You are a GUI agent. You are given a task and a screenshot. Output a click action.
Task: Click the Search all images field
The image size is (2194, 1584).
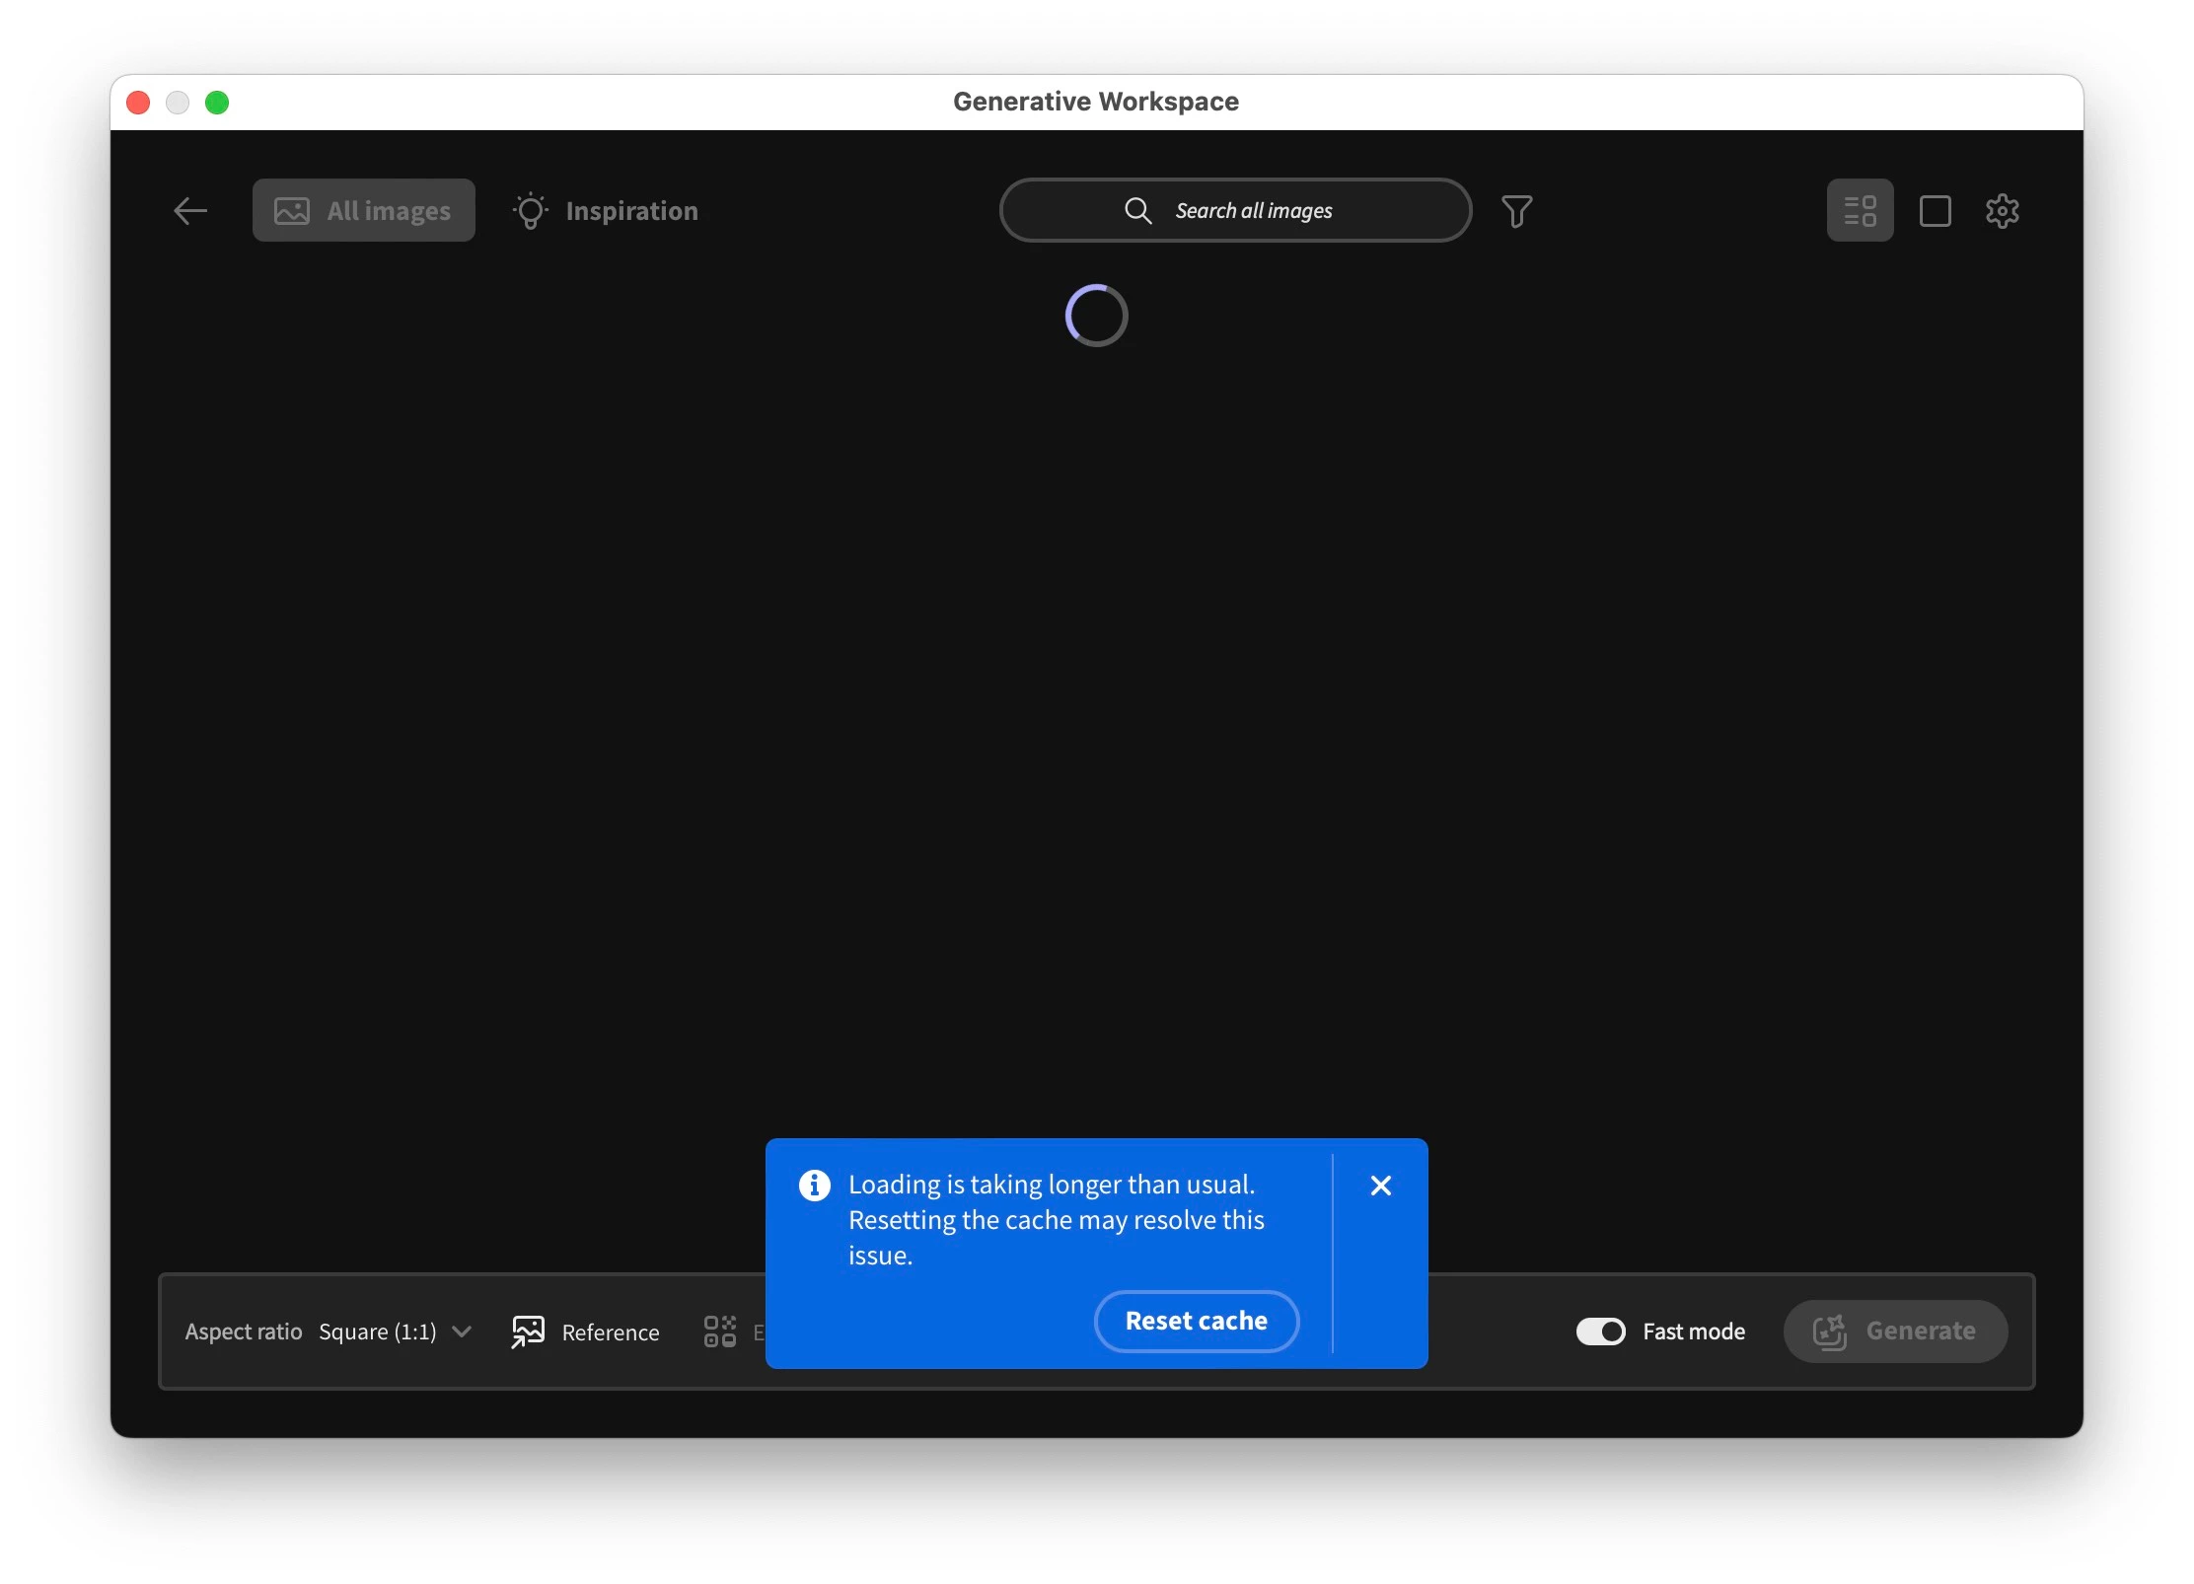pos(1253,211)
